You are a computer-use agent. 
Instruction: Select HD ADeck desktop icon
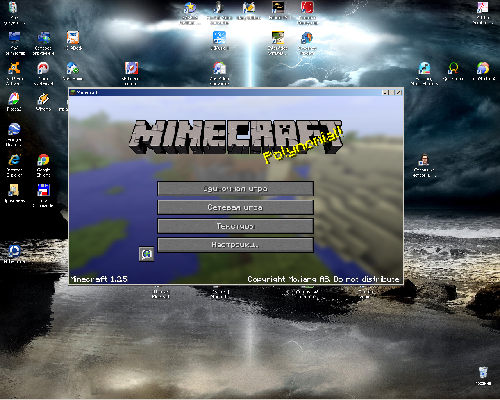pos(73,41)
